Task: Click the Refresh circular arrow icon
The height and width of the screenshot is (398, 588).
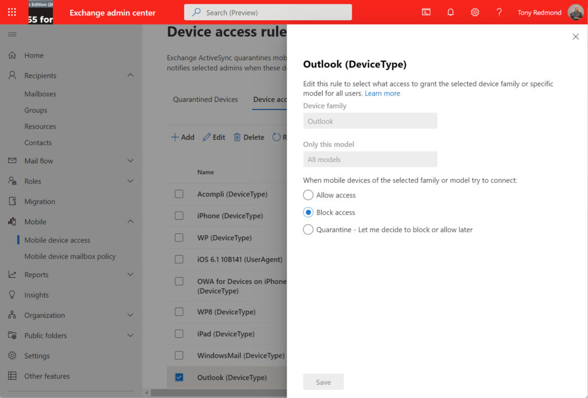Action: [x=276, y=137]
